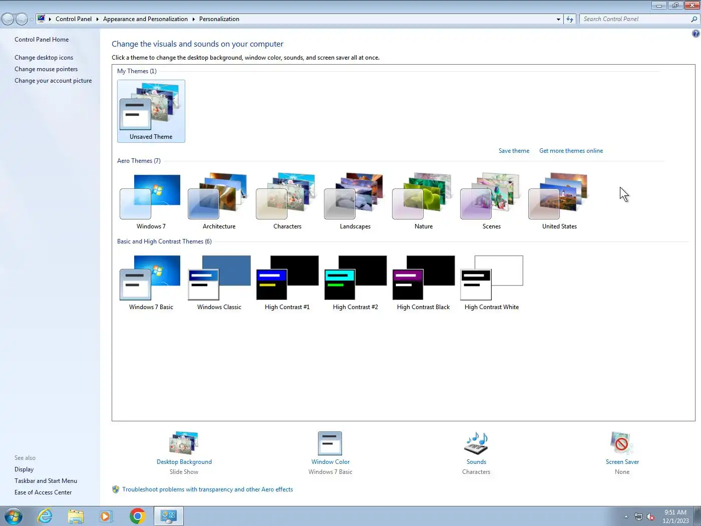701x526 pixels.
Task: Apply the Nature theme
Action: (423, 201)
